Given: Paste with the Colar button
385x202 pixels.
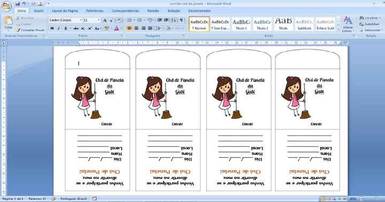Looking at the screenshot, I should pos(9,24).
